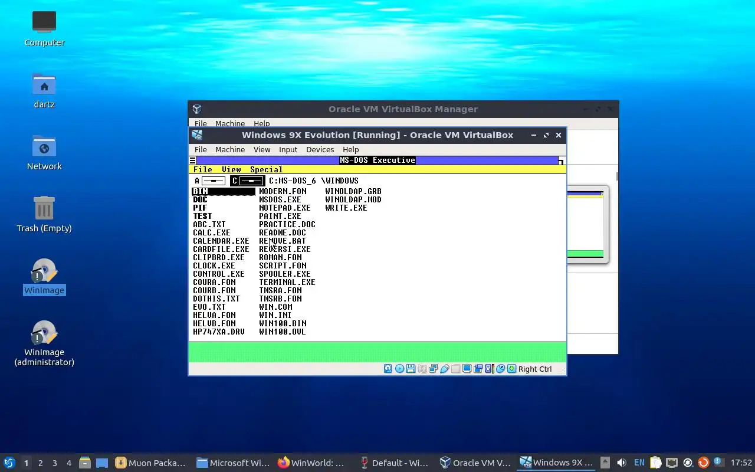Open MS-DOS Executive system menu box
The height and width of the screenshot is (472, 755).
(x=192, y=160)
